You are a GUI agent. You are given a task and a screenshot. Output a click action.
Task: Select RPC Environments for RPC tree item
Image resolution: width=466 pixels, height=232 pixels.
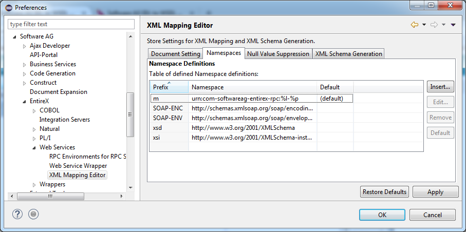point(87,157)
